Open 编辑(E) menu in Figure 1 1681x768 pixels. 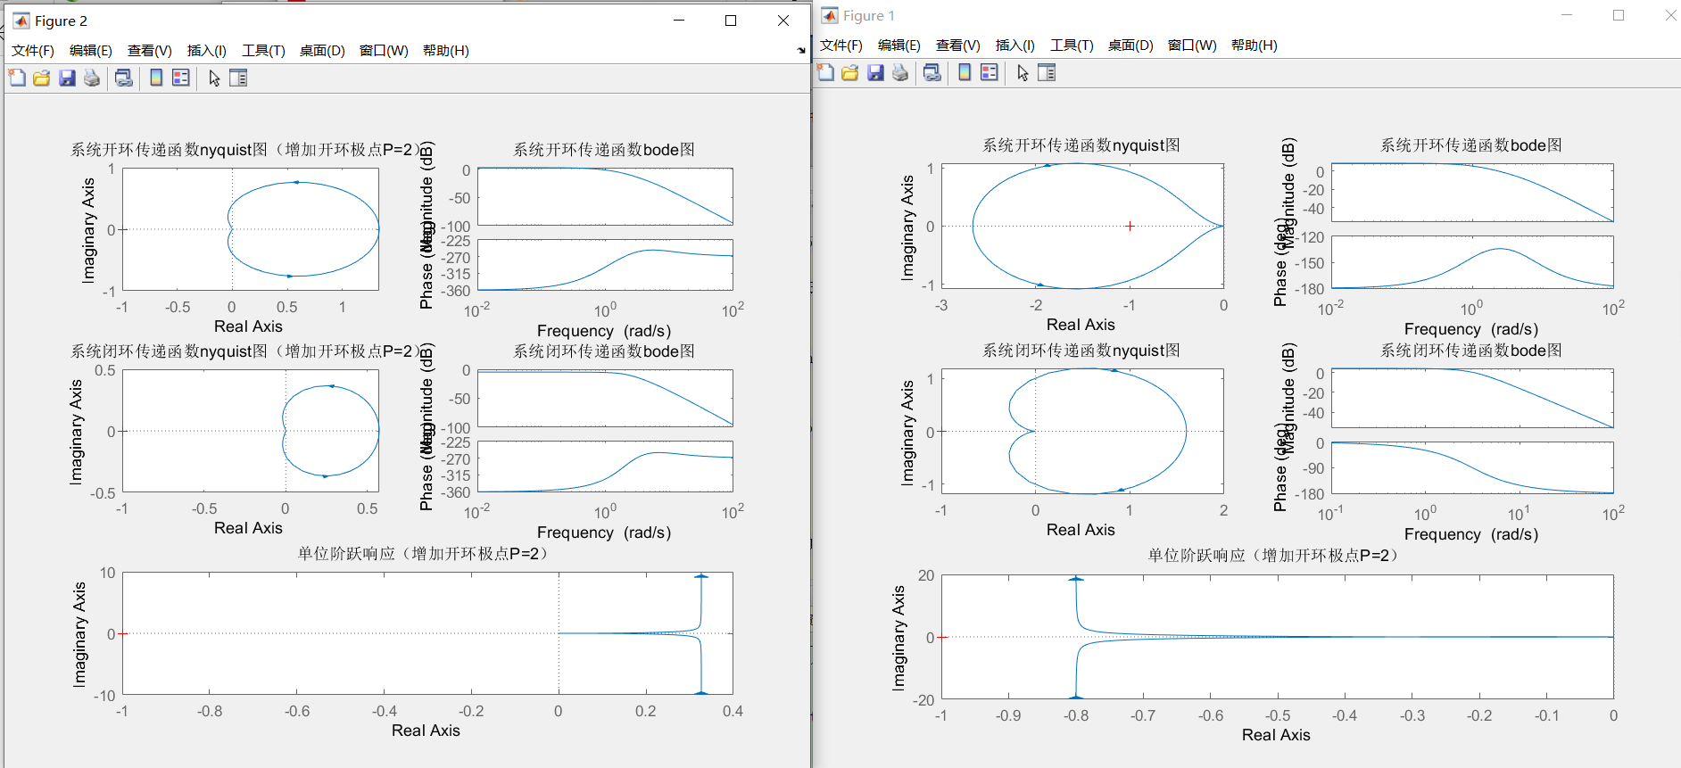(x=899, y=45)
